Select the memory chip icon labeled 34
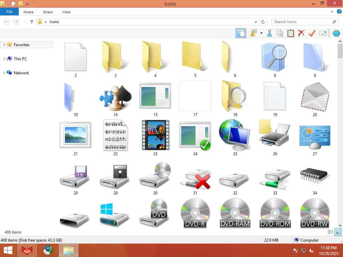Image resolution: width=343 pixels, height=257 pixels. coord(315,175)
